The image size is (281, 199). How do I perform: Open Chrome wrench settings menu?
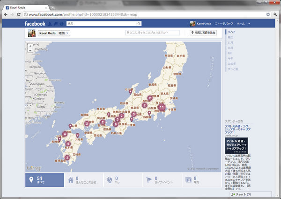(x=275, y=14)
